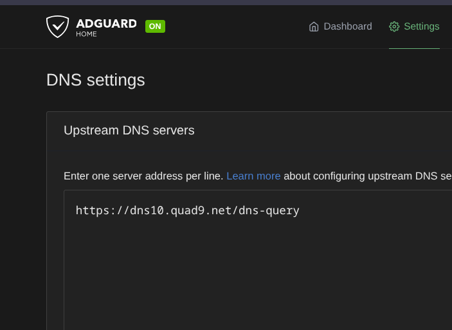Follow the Learn more link

point(253,176)
